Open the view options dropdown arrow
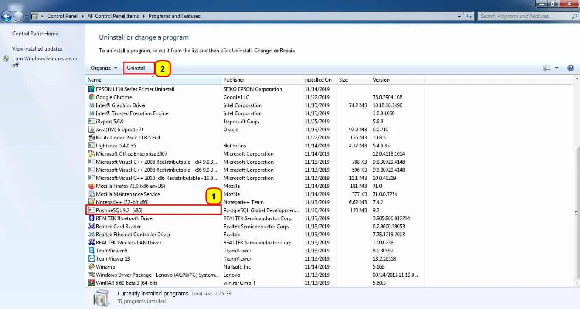 pos(557,68)
